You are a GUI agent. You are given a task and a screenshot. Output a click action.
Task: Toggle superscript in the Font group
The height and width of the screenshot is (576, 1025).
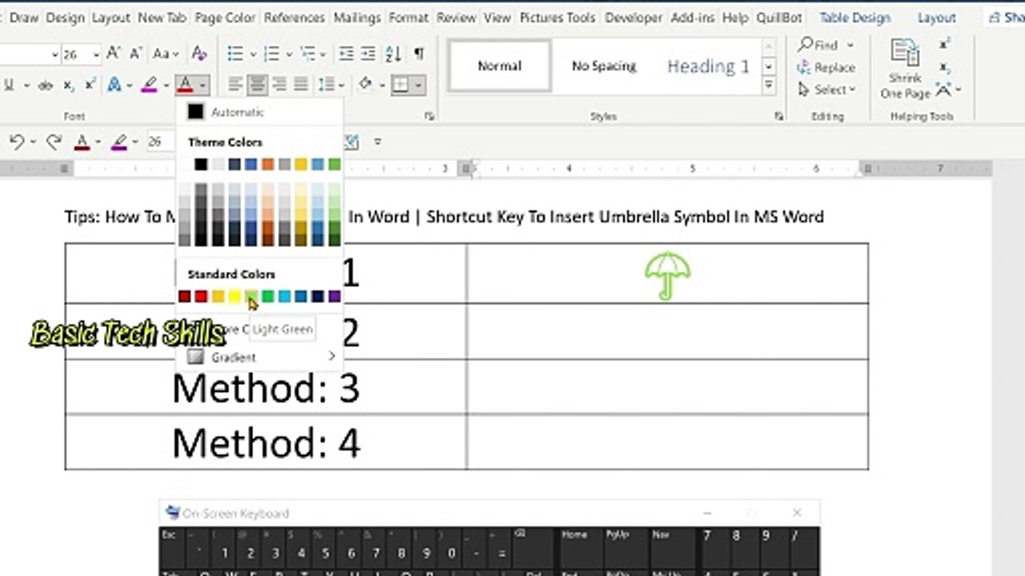click(x=90, y=85)
